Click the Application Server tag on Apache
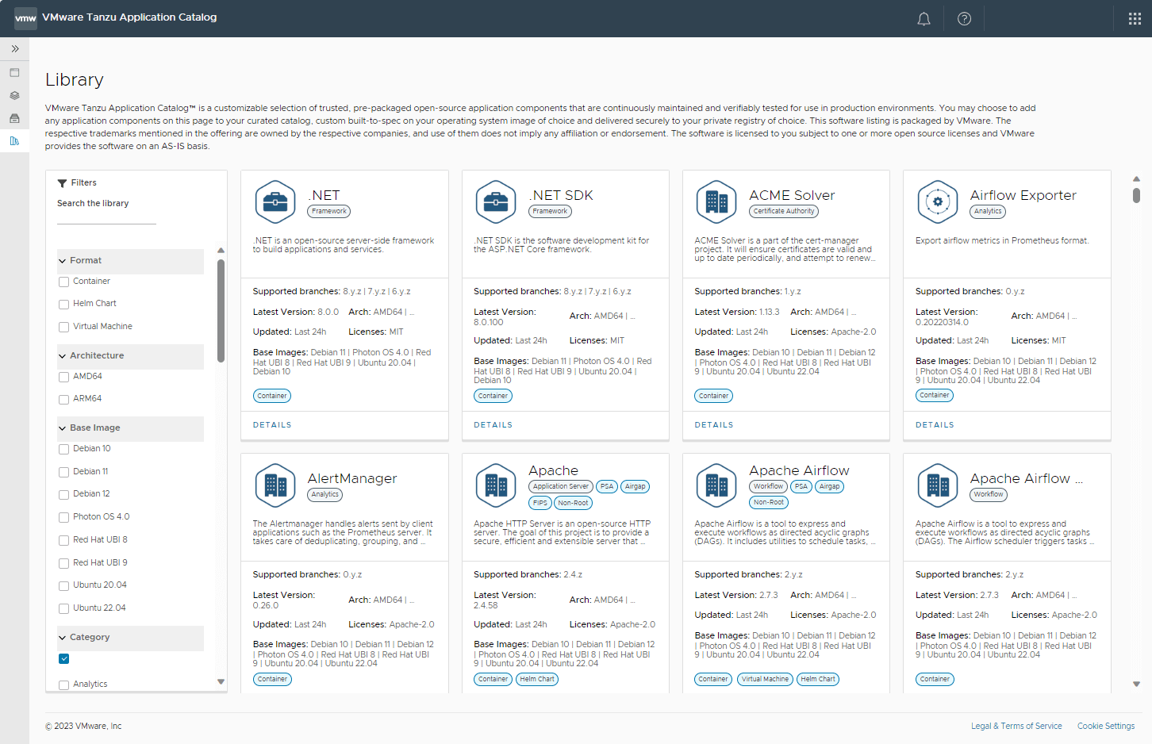The image size is (1152, 744). point(561,487)
